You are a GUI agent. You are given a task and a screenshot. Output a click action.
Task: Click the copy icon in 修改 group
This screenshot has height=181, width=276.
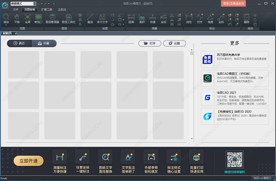[x=255, y=25]
